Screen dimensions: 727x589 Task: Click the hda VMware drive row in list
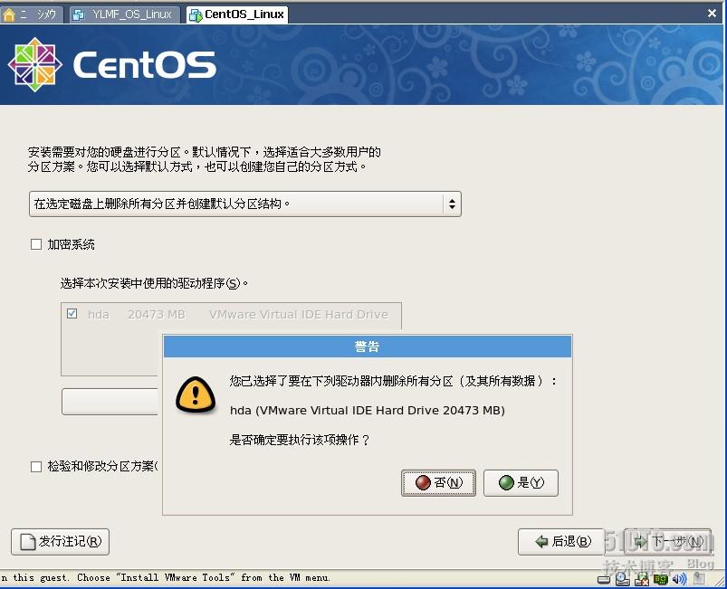pos(231,314)
